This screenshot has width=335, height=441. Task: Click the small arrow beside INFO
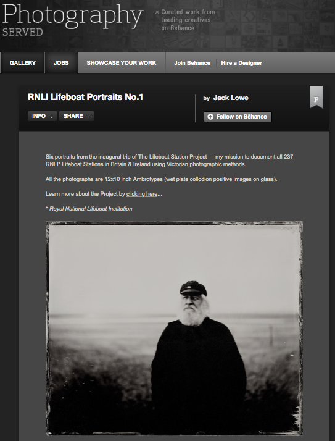51,117
